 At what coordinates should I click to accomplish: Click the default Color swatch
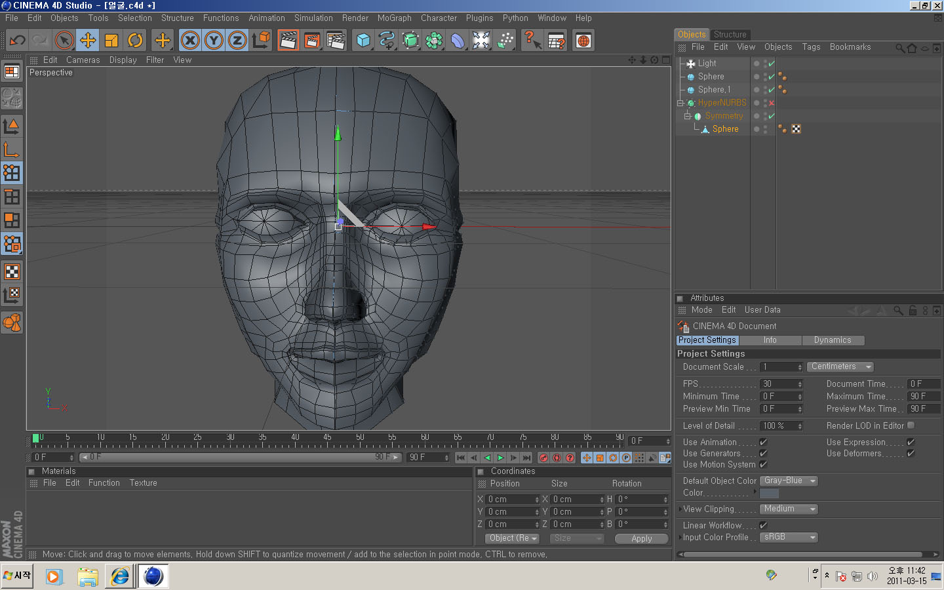click(x=769, y=494)
